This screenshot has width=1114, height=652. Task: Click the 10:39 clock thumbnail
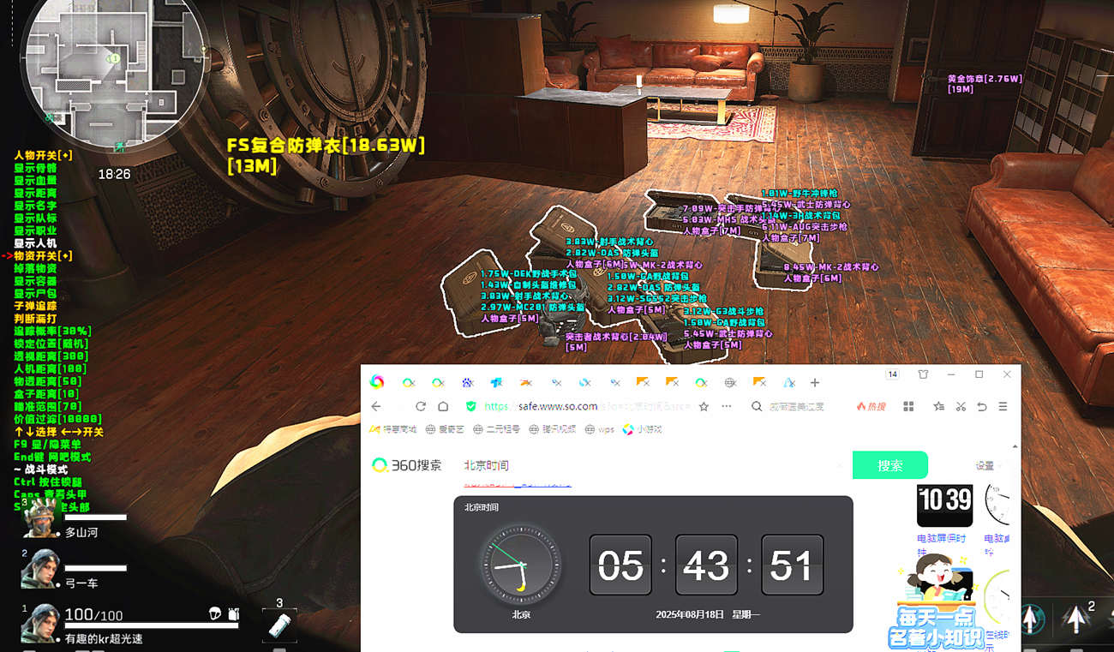tap(944, 505)
